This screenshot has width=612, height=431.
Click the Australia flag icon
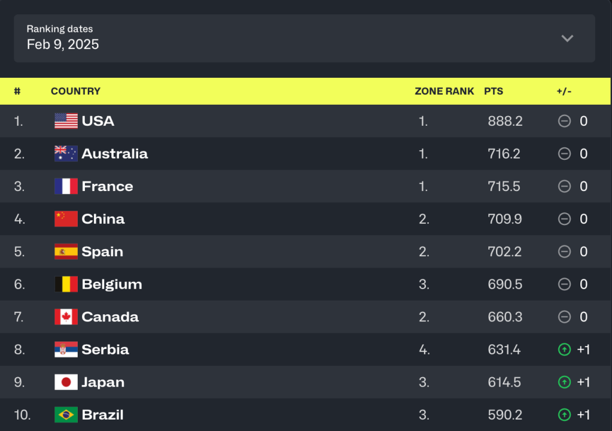66,154
